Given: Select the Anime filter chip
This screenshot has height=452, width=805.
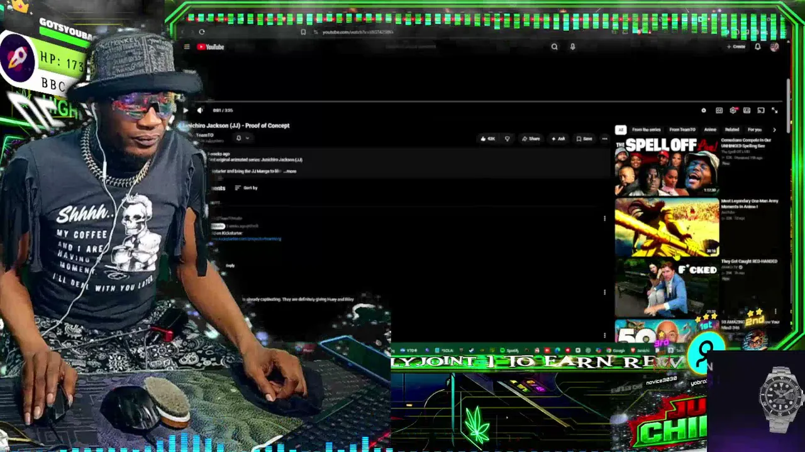Looking at the screenshot, I should 710,130.
